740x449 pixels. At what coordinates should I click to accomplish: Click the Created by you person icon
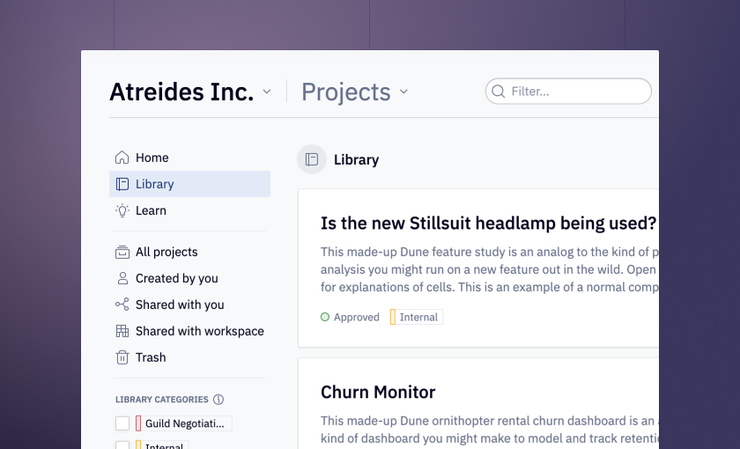point(122,278)
